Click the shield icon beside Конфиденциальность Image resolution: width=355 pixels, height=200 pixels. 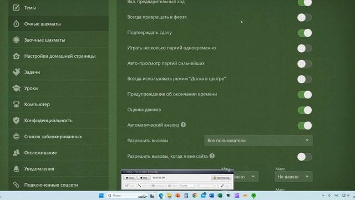coord(16,121)
